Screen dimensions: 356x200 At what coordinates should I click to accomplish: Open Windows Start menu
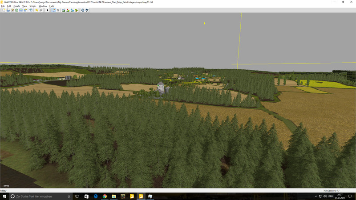pos(4,196)
